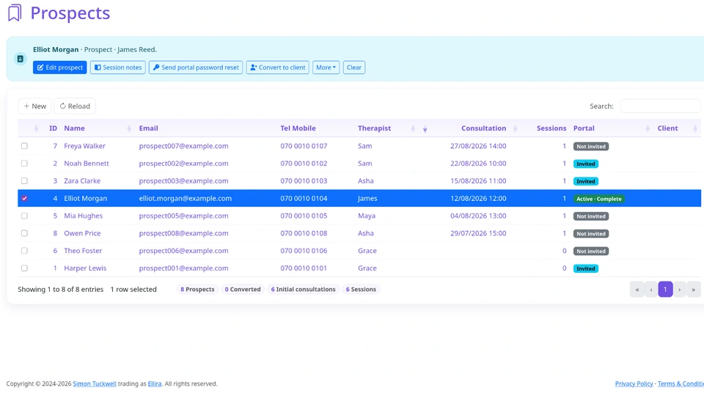Click the 6 Initial consultations badge

[x=303, y=290]
